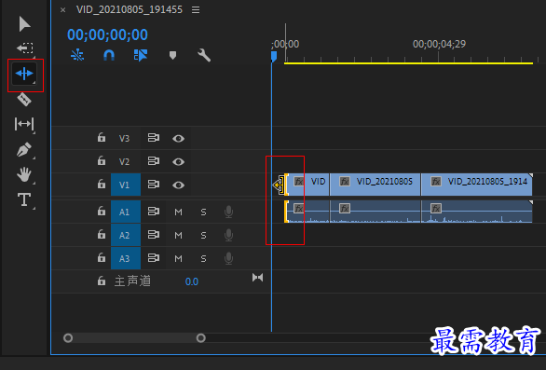Image resolution: width=546 pixels, height=370 pixels.
Task: Select the VID_20210805_1914 clip on V1
Action: pos(477,185)
